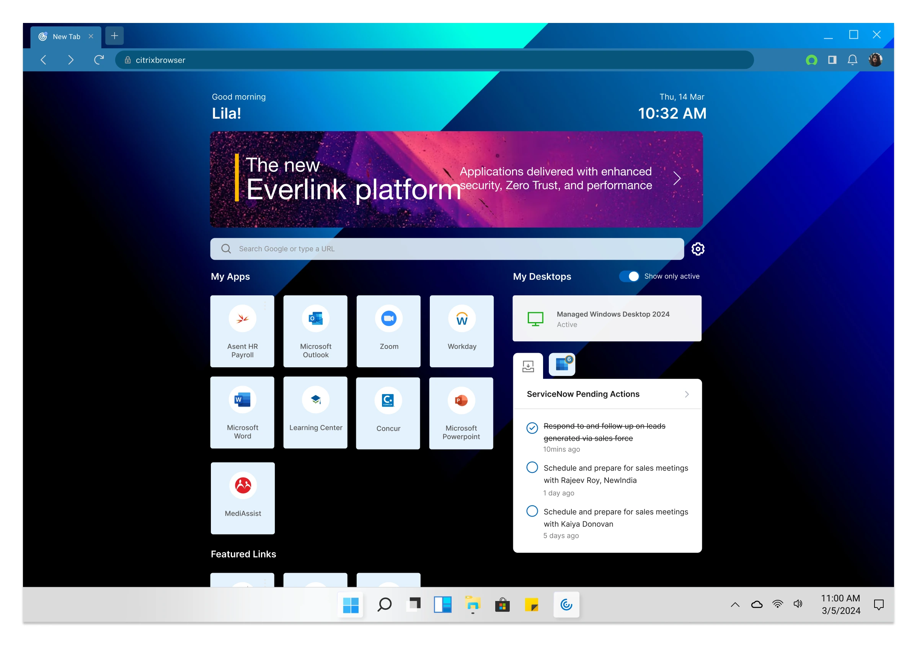Adjust volume via taskbar speaker icon

click(x=798, y=604)
